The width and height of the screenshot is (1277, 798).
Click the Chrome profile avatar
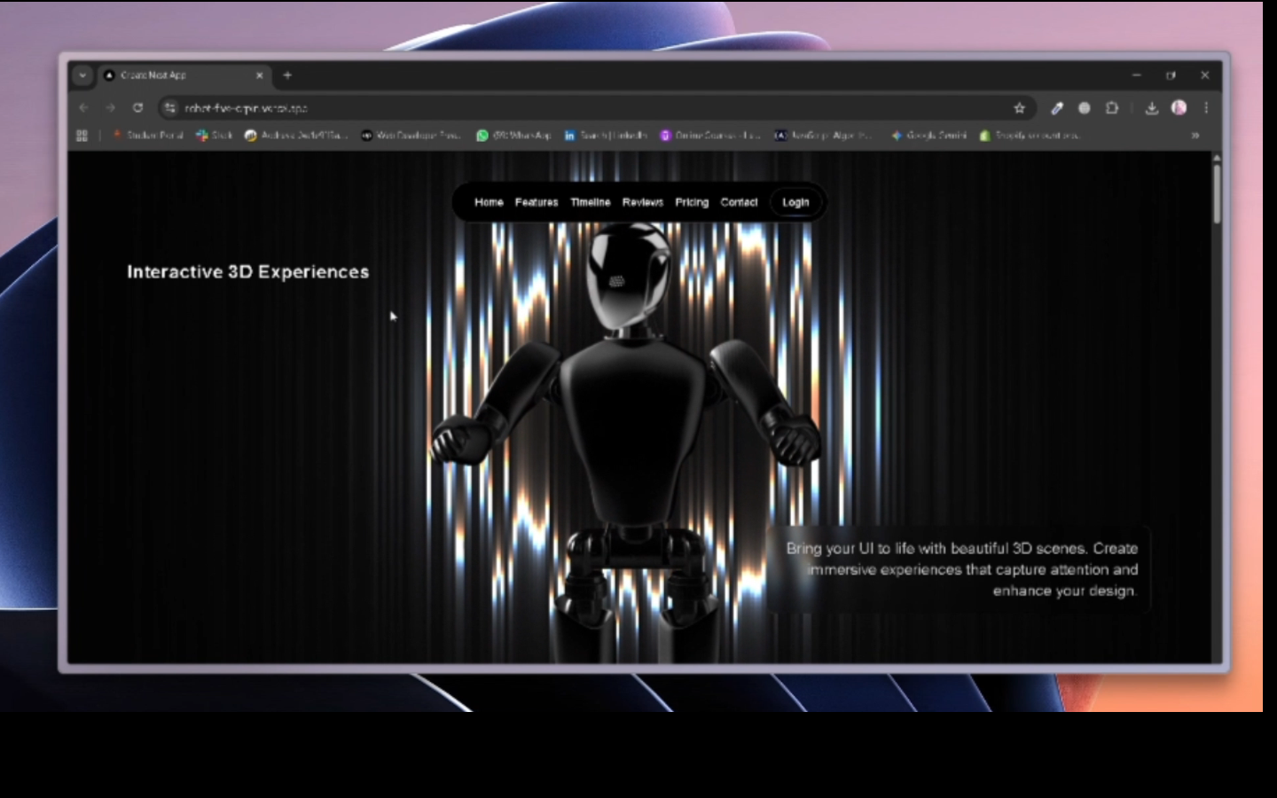pyautogui.click(x=1179, y=108)
